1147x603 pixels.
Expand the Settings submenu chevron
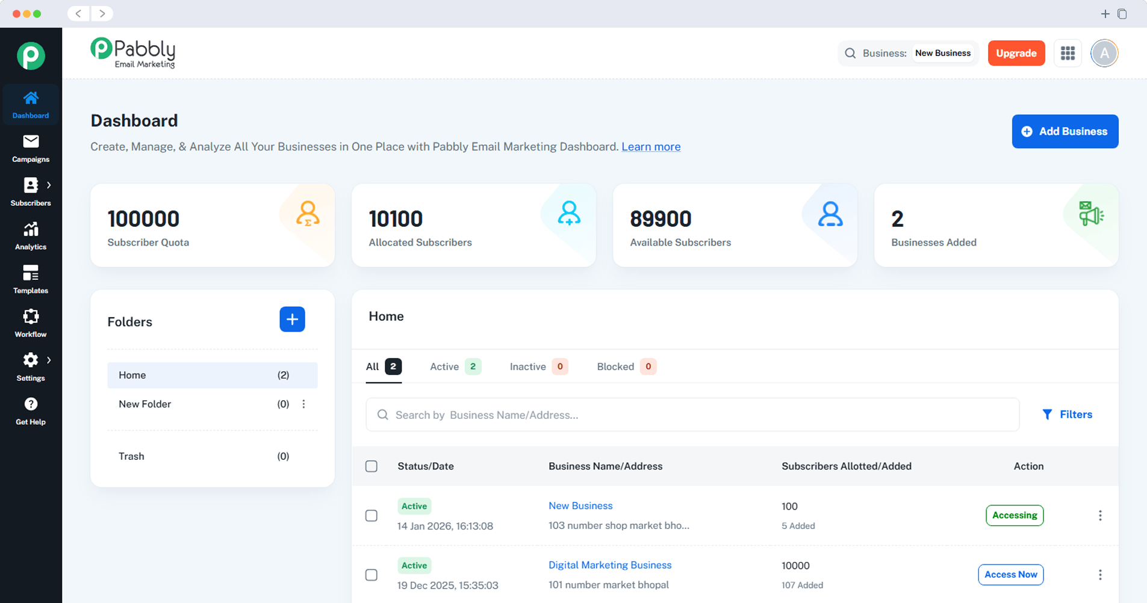point(49,360)
